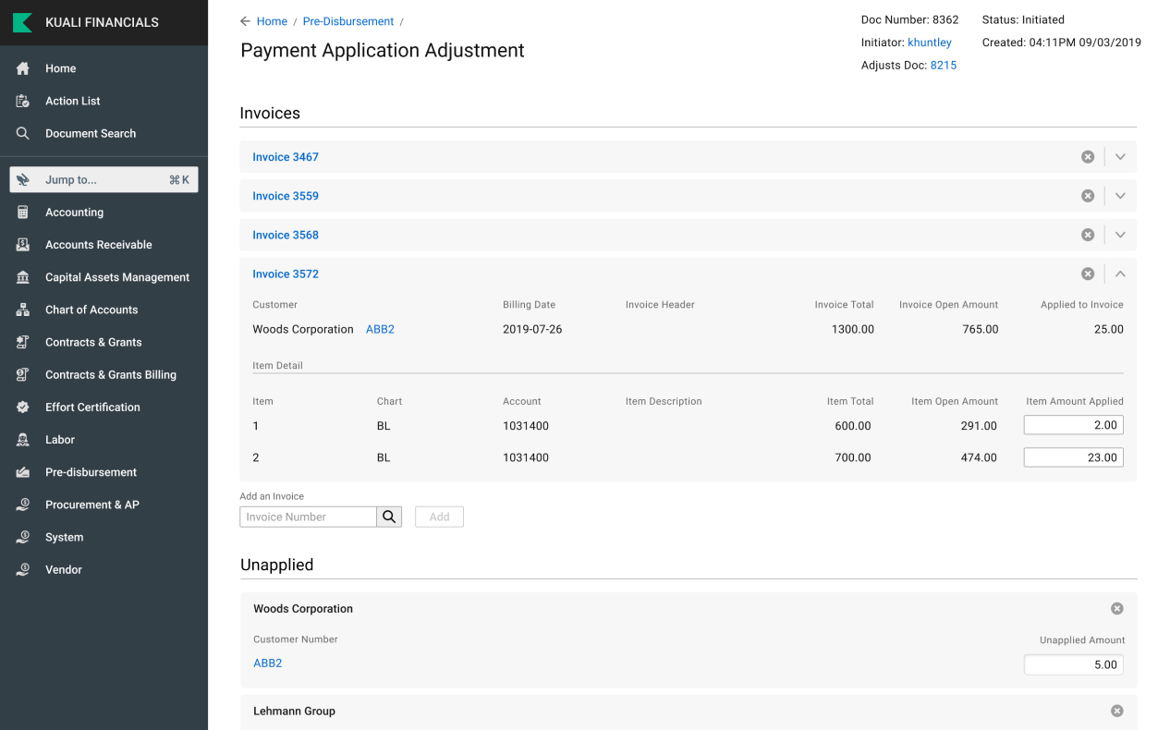Click the Contracts & Grants icon
The width and height of the screenshot is (1170, 730).
coord(23,342)
